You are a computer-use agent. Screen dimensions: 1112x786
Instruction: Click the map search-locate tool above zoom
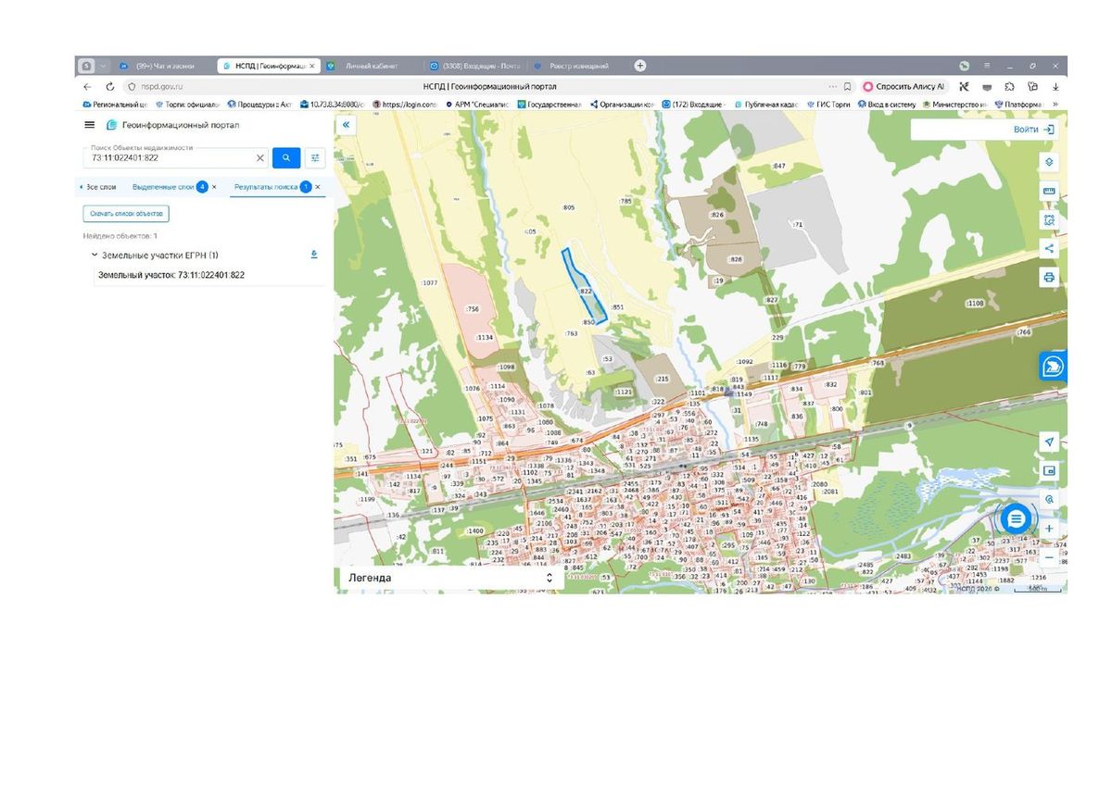pyautogui.click(x=1049, y=499)
